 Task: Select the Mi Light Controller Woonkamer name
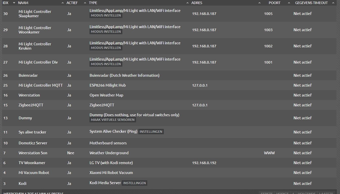tap(35, 30)
